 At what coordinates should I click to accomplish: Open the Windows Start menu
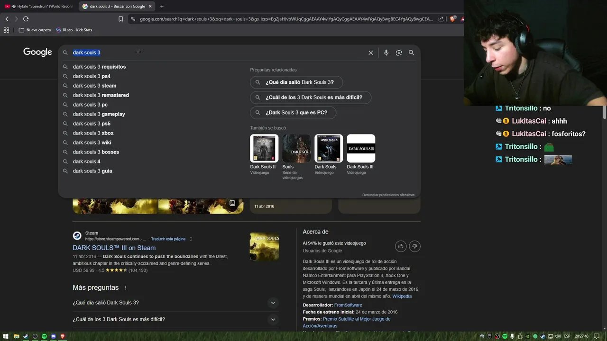[6, 336]
